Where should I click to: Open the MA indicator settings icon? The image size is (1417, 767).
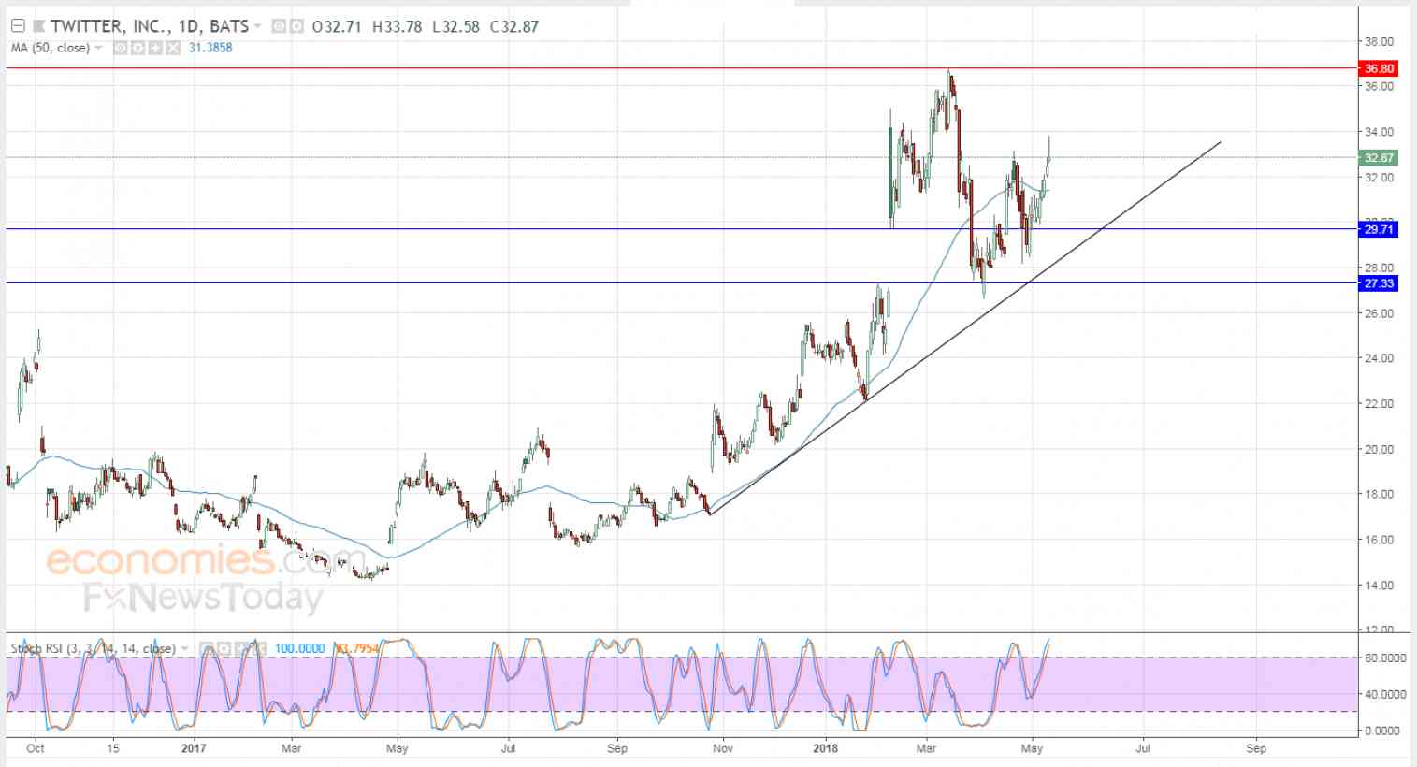click(x=138, y=48)
